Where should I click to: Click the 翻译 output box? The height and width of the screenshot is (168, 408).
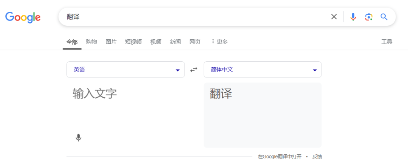tap(263, 115)
